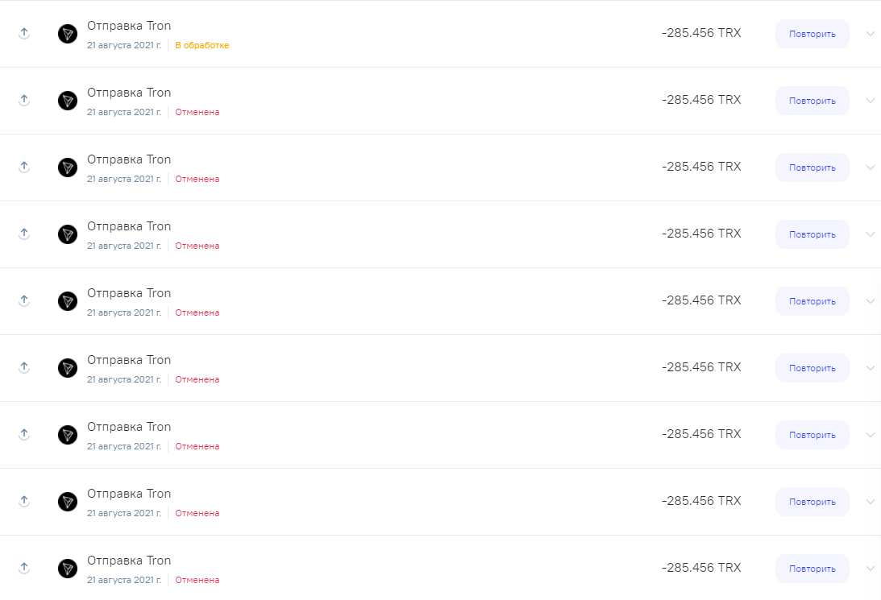
Task: Repeat the transaction marked "В обработке"
Action: 812,34
